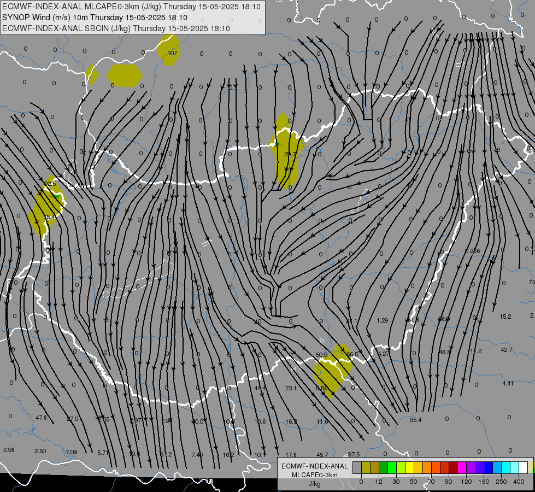Click the map value 66.5

pos(352,354)
